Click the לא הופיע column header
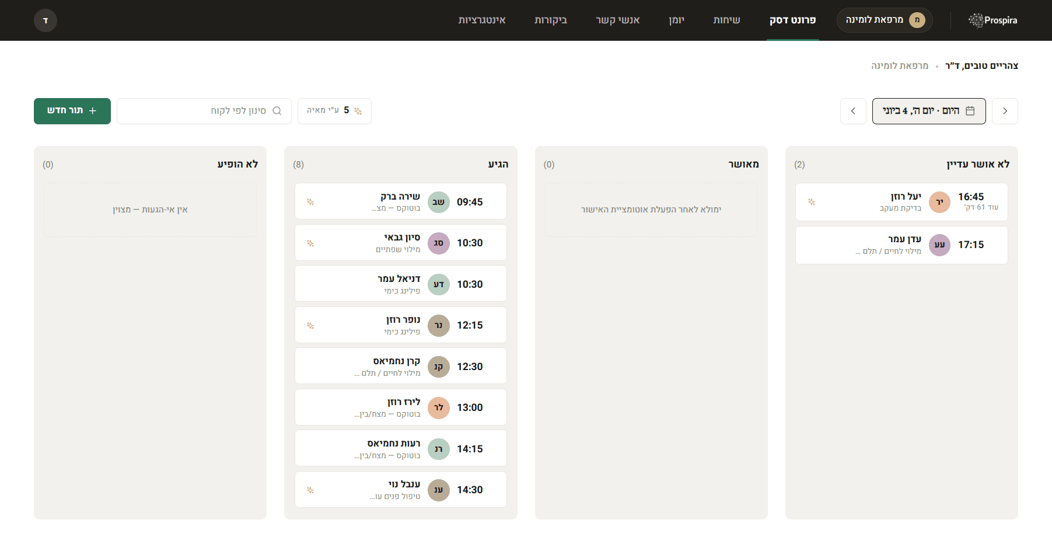This screenshot has height=537, width=1052. coord(237,165)
